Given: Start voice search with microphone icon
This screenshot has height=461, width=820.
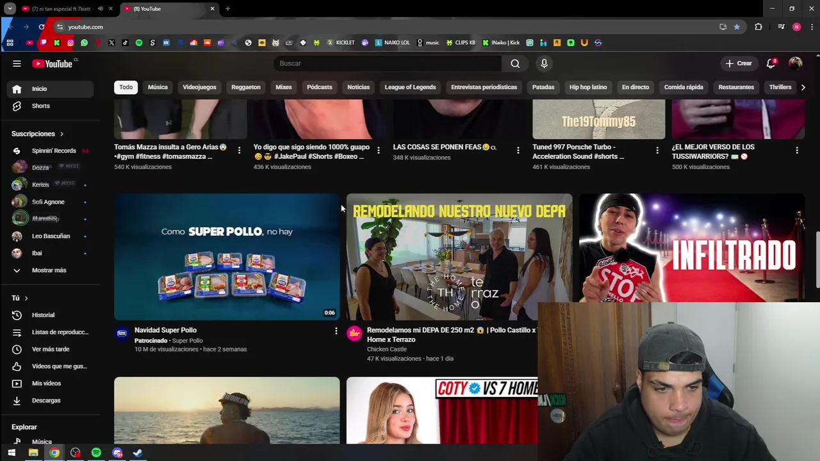Looking at the screenshot, I should (544, 63).
